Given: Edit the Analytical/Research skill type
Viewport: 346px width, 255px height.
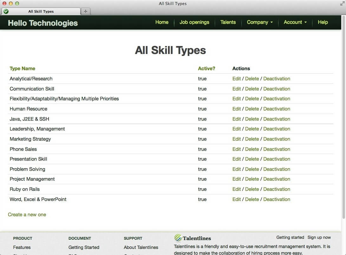Looking at the screenshot, I should click(x=236, y=79).
